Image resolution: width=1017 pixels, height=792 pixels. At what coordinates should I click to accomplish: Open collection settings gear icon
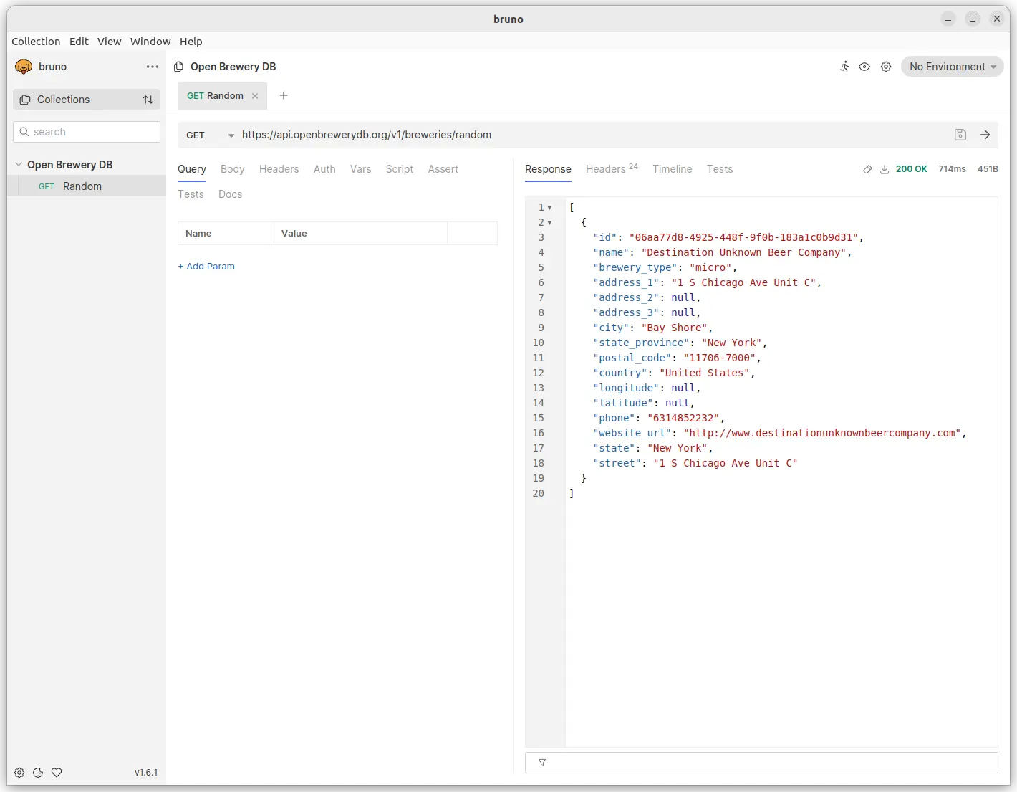(x=886, y=67)
